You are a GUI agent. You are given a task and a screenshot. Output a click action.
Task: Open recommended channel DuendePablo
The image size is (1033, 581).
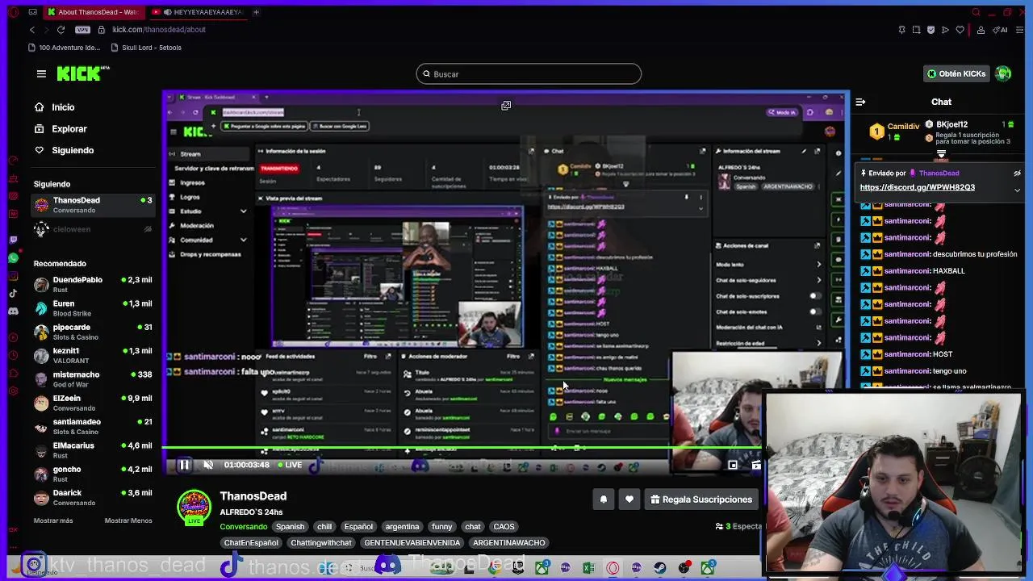(x=94, y=284)
